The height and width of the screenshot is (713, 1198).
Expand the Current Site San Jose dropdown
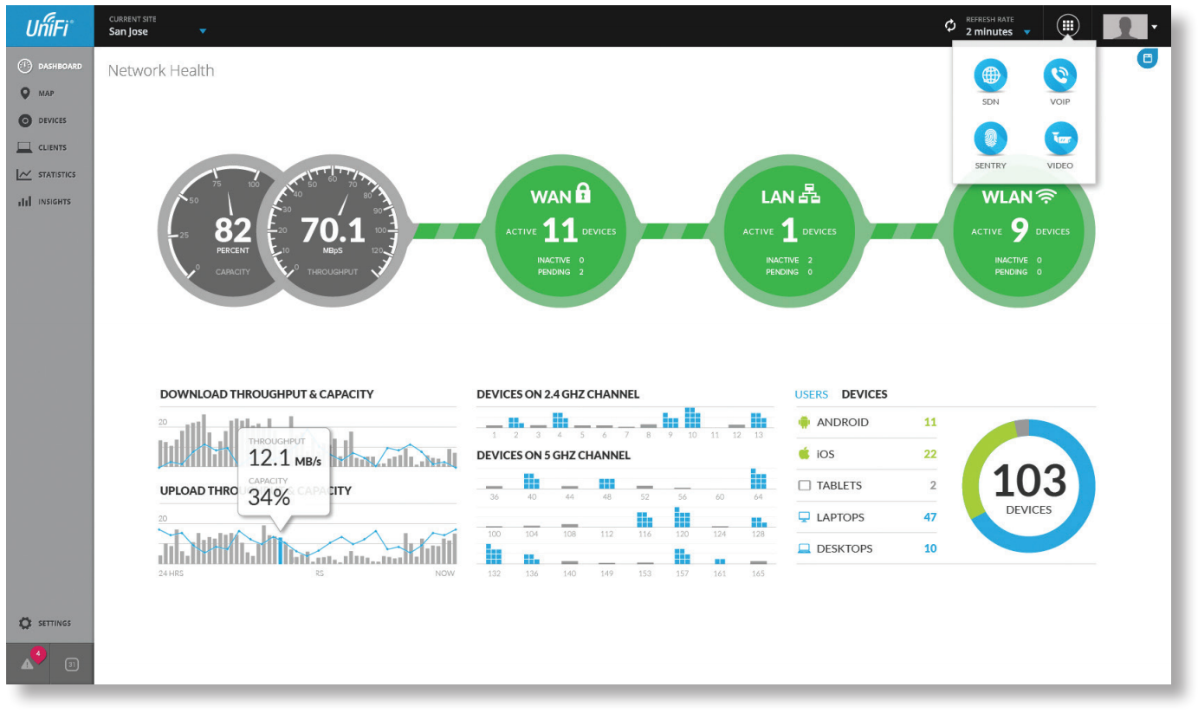pos(203,32)
